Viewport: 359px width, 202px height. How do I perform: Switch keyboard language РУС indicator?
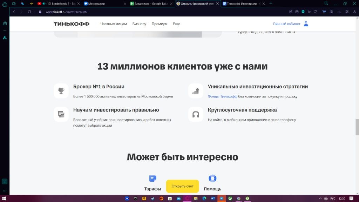[x=333, y=198]
